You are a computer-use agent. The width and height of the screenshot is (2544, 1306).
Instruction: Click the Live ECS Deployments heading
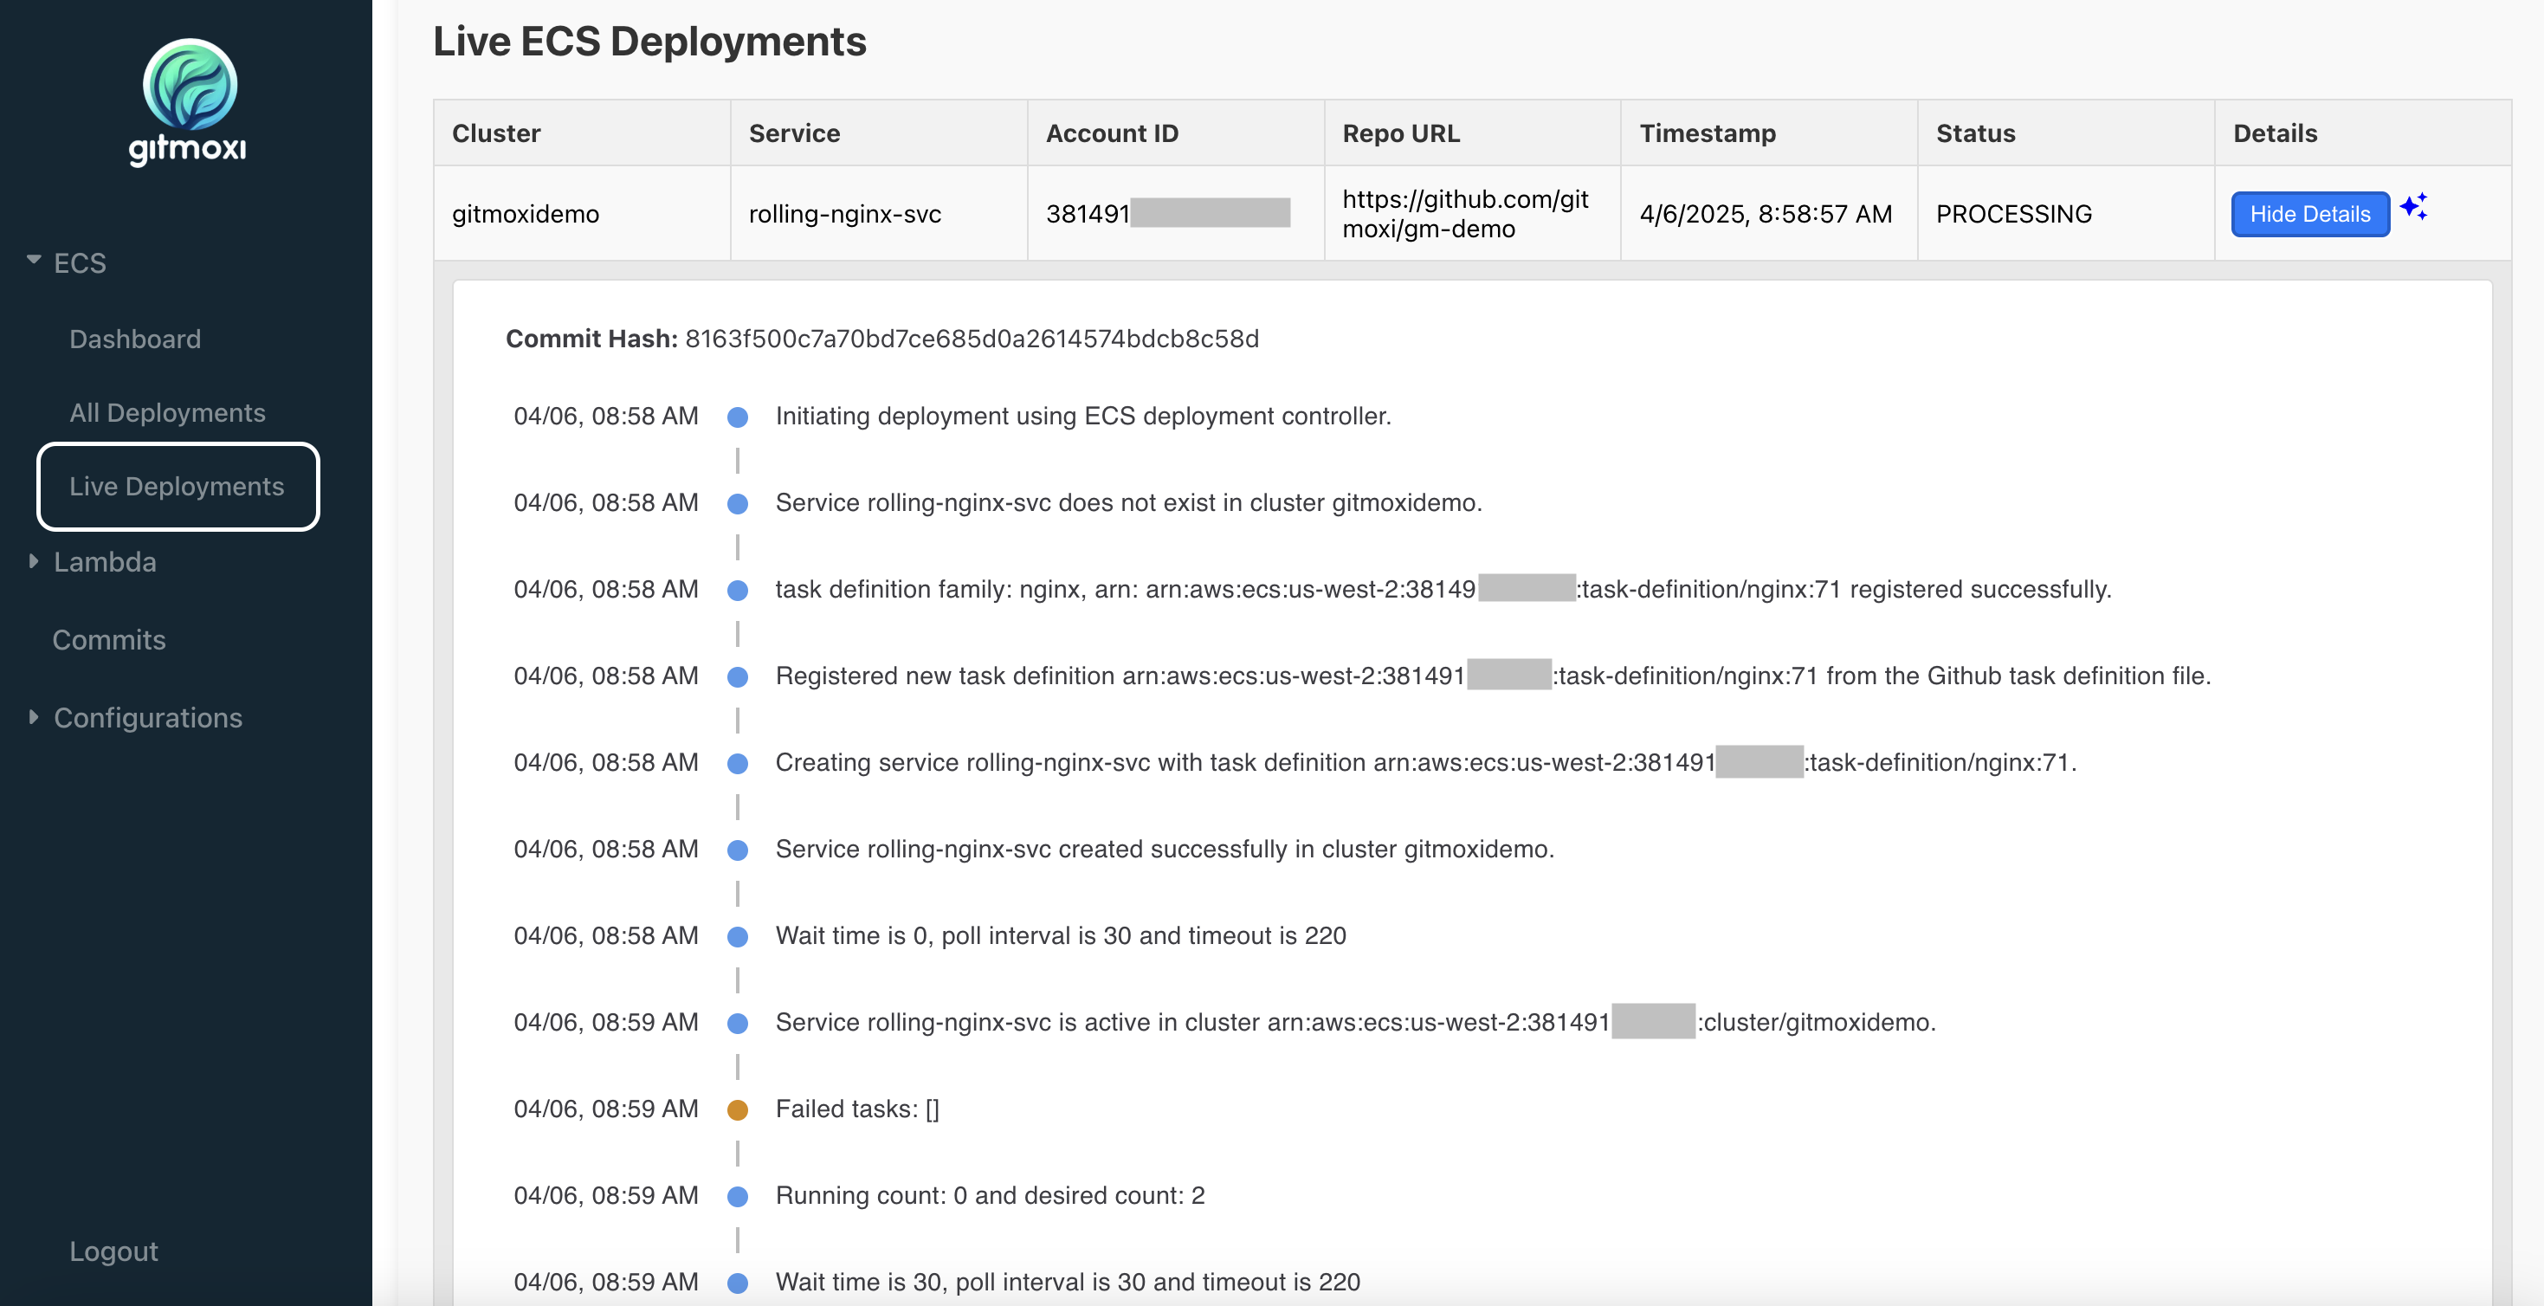[x=649, y=42]
